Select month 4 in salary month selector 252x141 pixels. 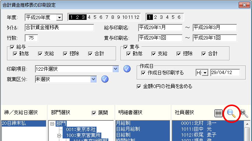[x=89, y=17]
